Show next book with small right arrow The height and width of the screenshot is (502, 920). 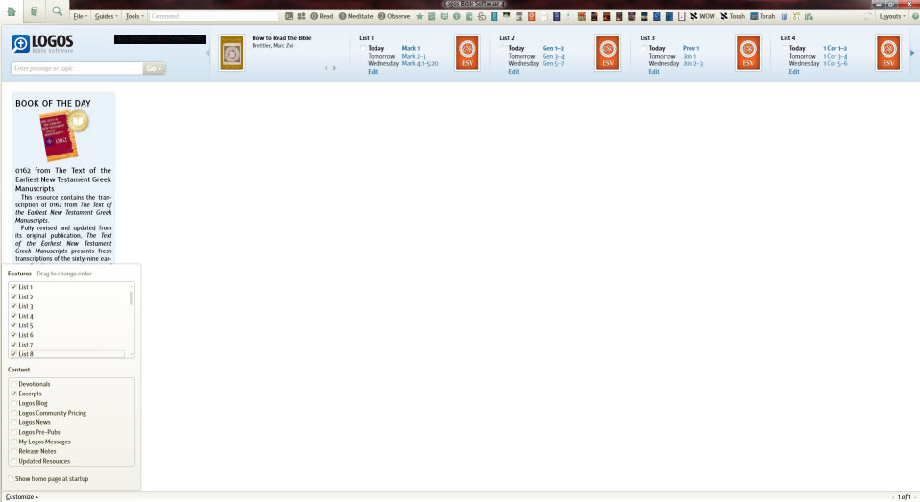pos(335,68)
